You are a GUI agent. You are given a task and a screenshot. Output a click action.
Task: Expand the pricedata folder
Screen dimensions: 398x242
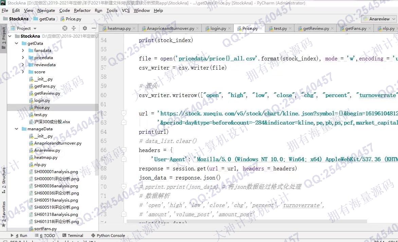click(23, 58)
